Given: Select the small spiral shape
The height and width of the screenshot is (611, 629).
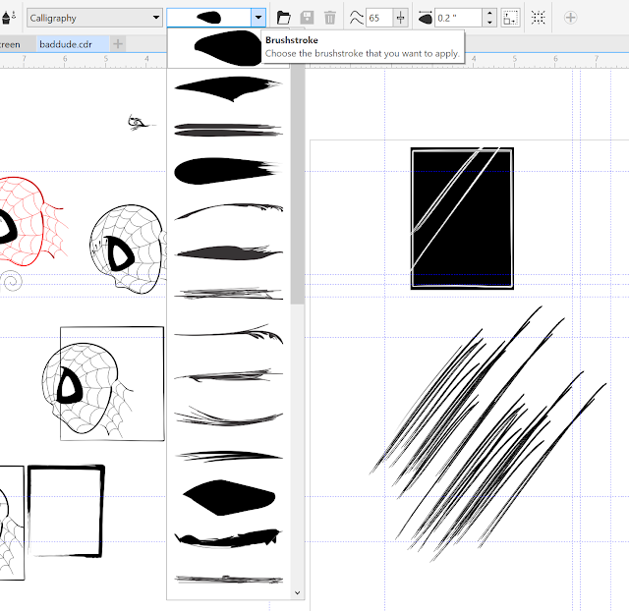Looking at the screenshot, I should coord(12,282).
